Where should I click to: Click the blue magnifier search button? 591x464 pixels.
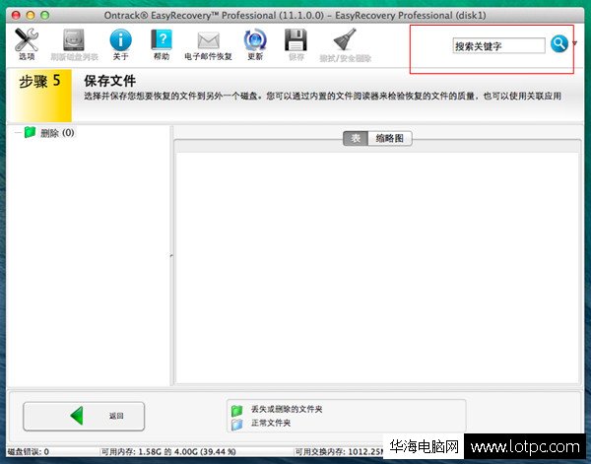[558, 44]
